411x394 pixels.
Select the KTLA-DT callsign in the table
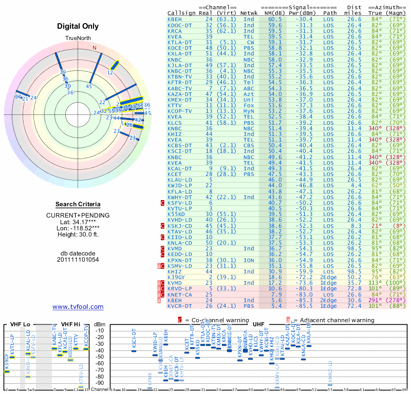click(180, 43)
